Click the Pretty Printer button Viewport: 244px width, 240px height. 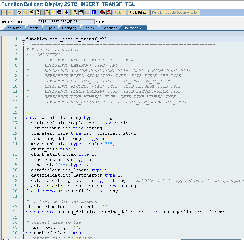[x=138, y=12]
